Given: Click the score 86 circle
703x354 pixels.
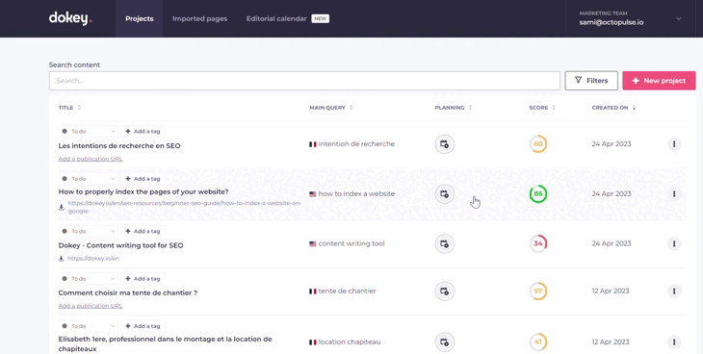Looking at the screenshot, I should [x=538, y=194].
